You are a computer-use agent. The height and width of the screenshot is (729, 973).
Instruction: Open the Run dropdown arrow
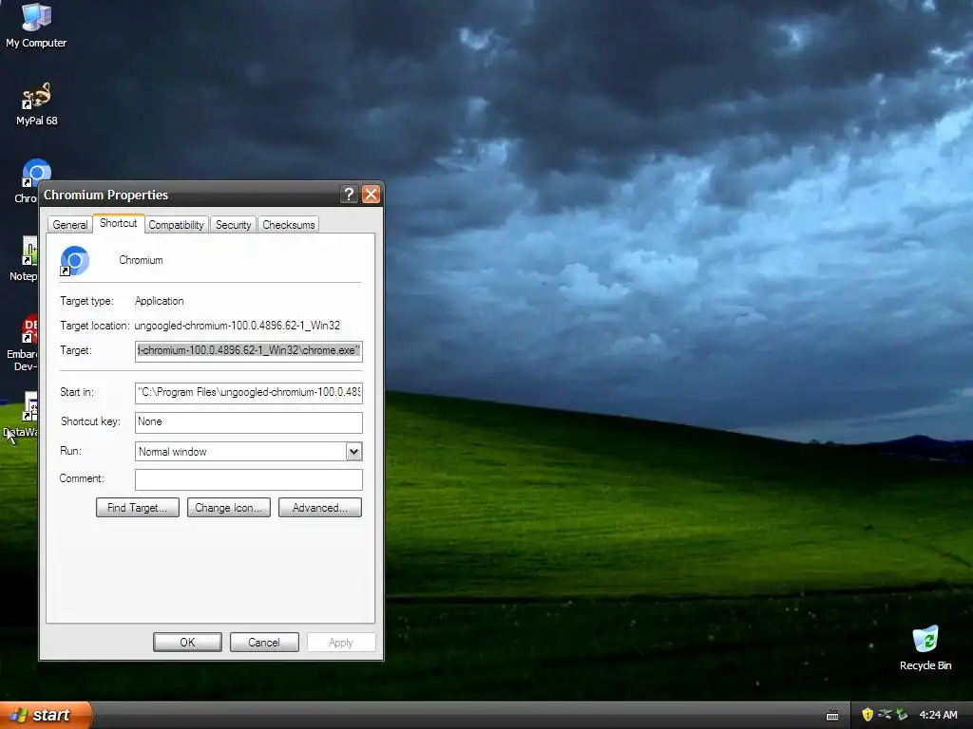(x=353, y=451)
